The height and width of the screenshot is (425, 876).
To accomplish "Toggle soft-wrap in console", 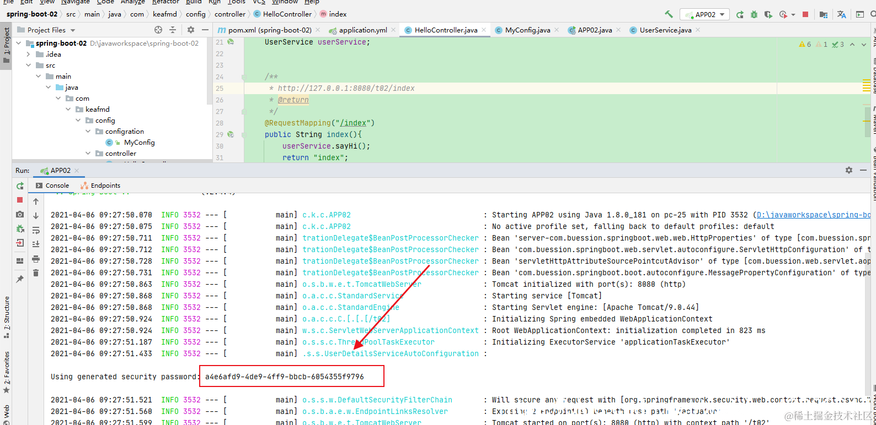I will pyautogui.click(x=36, y=230).
